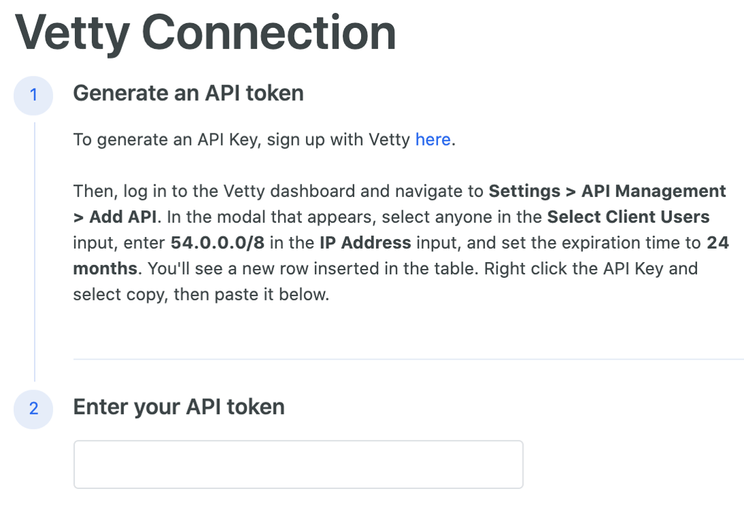Click the step 1 numbered circle badge
Screen dimensions: 744x508
point(33,95)
